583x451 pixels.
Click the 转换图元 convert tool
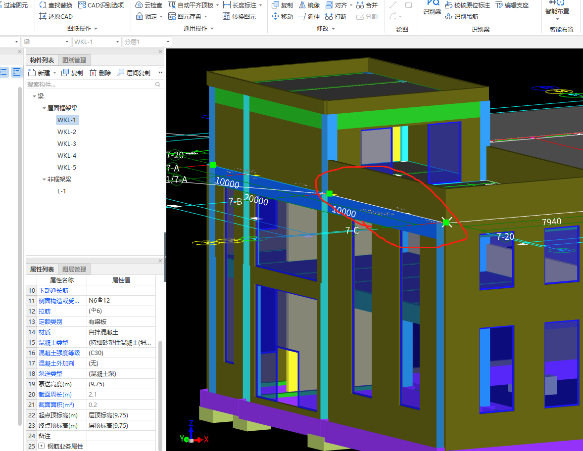pyautogui.click(x=240, y=16)
